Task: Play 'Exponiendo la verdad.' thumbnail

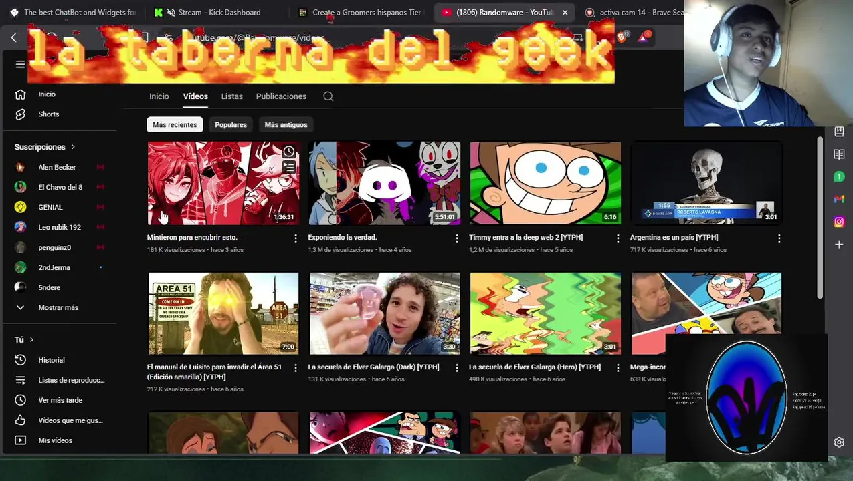Action: pos(384,183)
